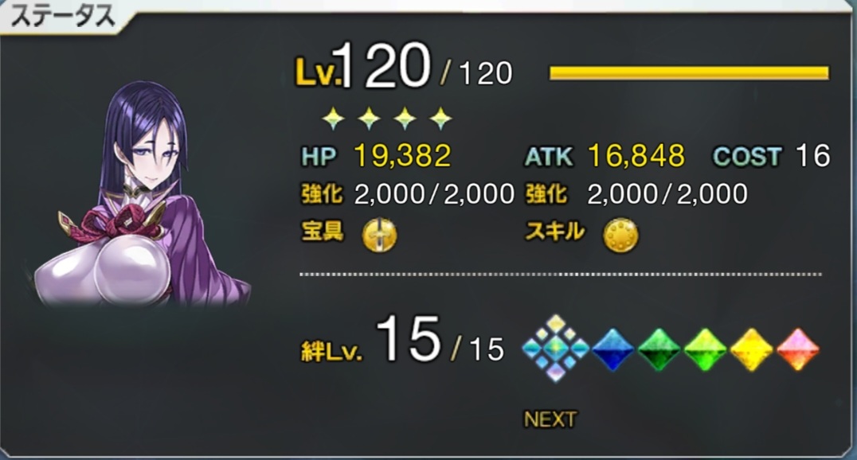
Task: Click the Lv. 120 level display
Action: 404,68
